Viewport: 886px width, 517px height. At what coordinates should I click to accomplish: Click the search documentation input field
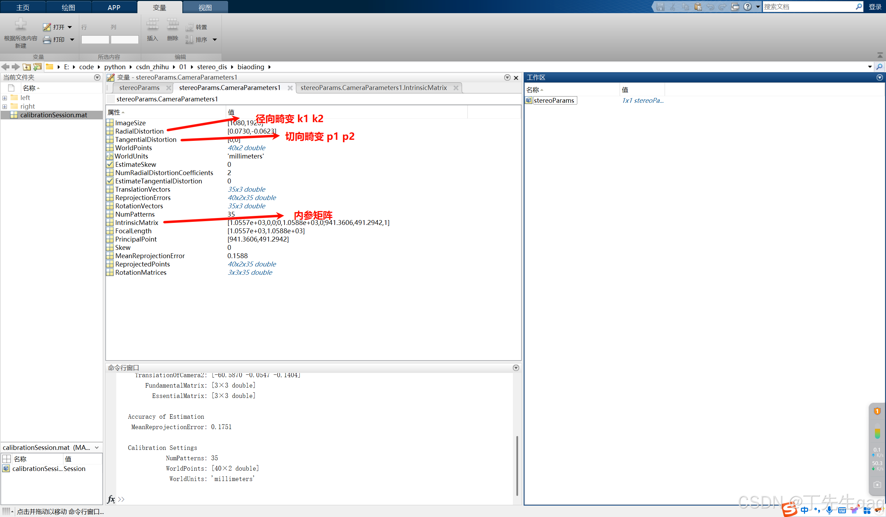(808, 7)
